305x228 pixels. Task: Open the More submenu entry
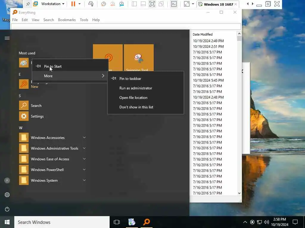click(x=70, y=76)
